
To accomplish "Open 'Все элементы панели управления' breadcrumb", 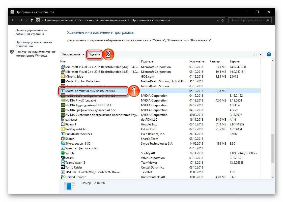I will (102, 20).
